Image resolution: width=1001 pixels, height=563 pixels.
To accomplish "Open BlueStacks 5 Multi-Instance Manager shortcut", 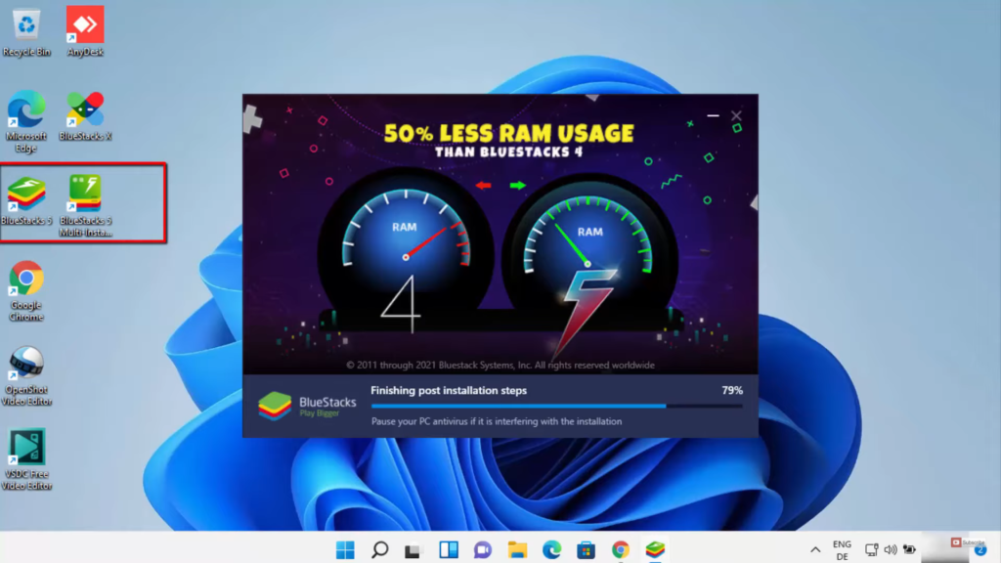I will pos(85,195).
